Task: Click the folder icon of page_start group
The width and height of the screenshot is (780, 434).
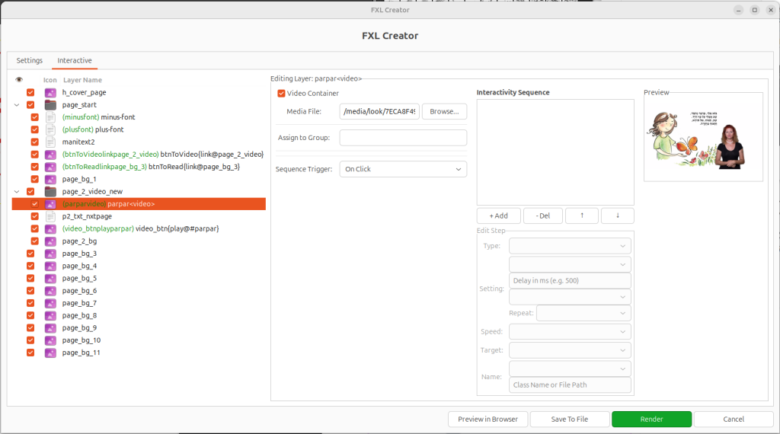Action: [x=50, y=105]
